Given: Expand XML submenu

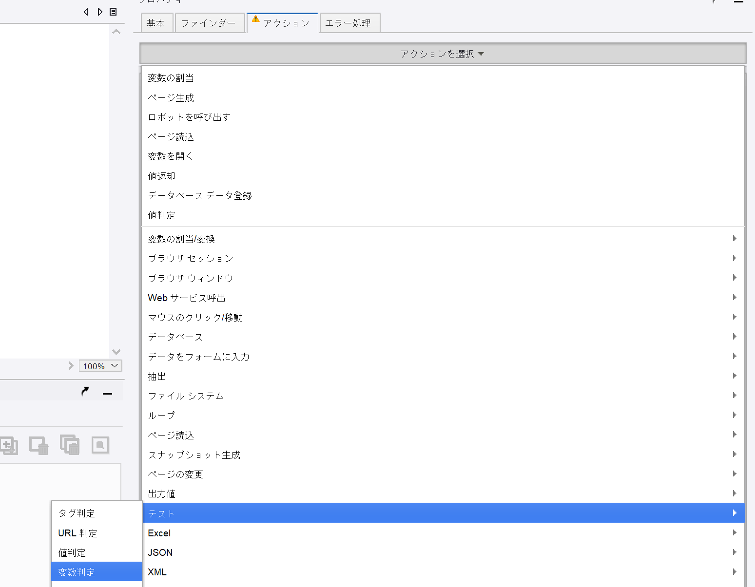Looking at the screenshot, I should tap(443, 572).
